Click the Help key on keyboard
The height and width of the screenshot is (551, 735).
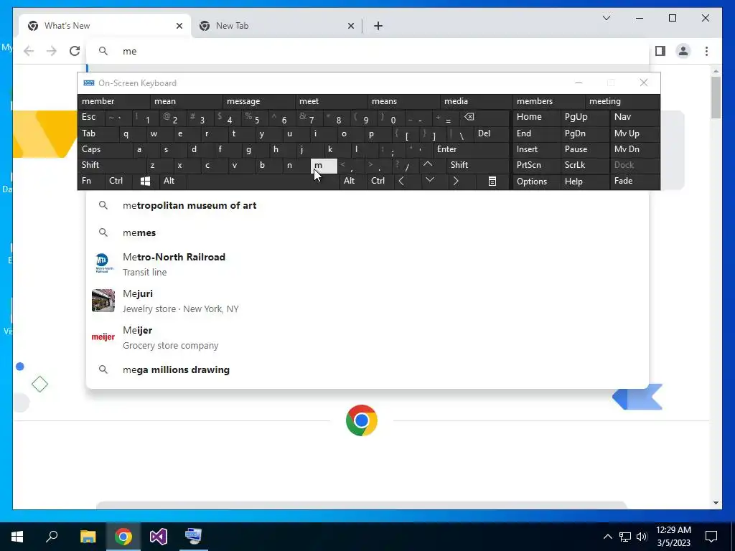(584, 182)
